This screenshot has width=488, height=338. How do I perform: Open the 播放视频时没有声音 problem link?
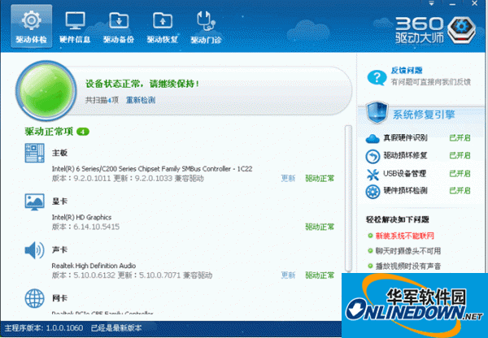coord(408,266)
